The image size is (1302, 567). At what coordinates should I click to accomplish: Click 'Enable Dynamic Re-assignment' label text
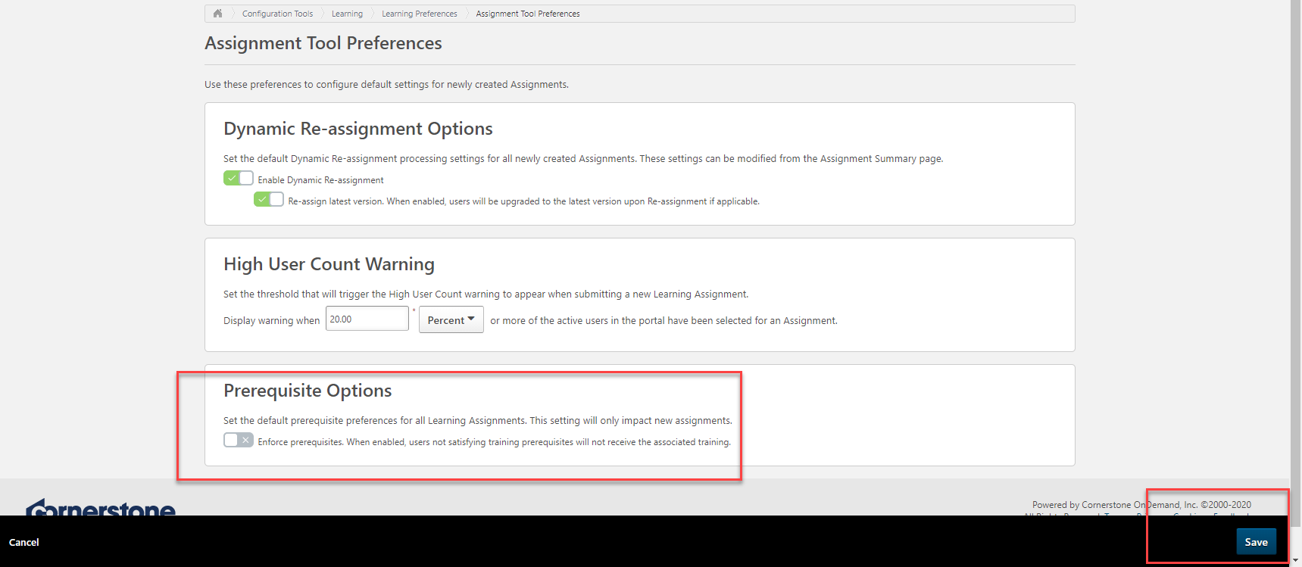click(320, 180)
